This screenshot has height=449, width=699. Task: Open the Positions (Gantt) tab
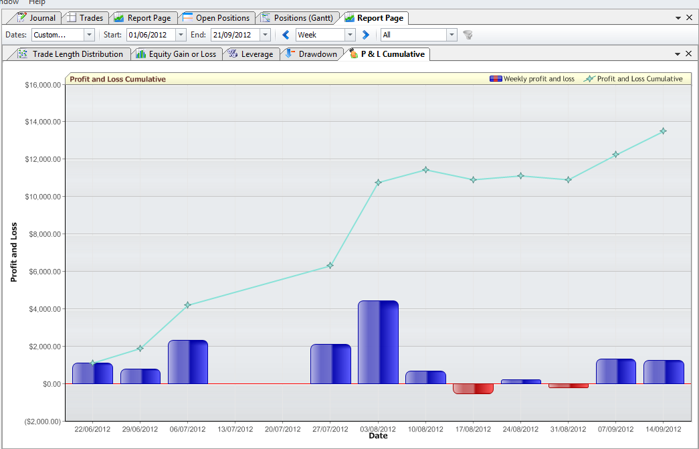297,18
